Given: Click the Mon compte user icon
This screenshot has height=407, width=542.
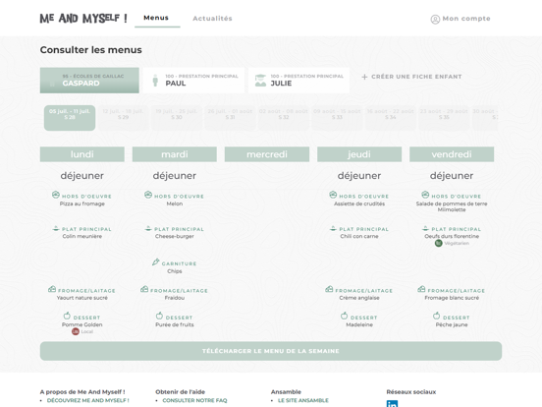Looking at the screenshot, I should tap(435, 19).
